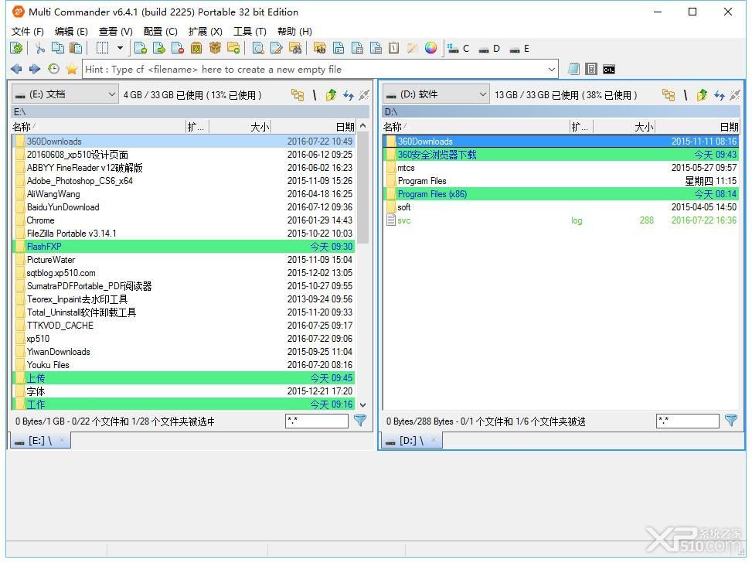Go forward with the blue right arrow
This screenshot has height=563, width=752.
point(35,69)
